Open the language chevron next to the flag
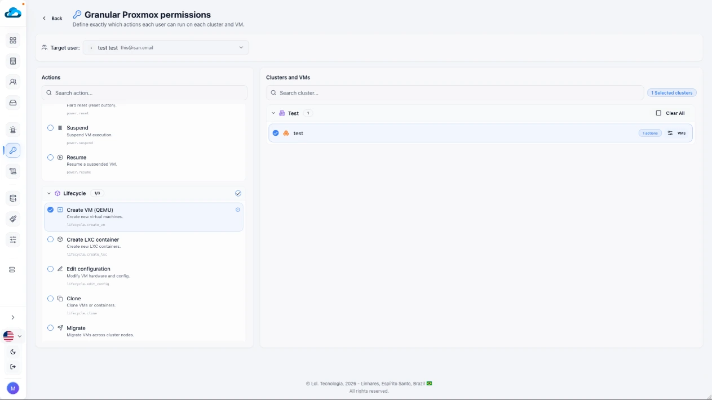 click(20, 336)
